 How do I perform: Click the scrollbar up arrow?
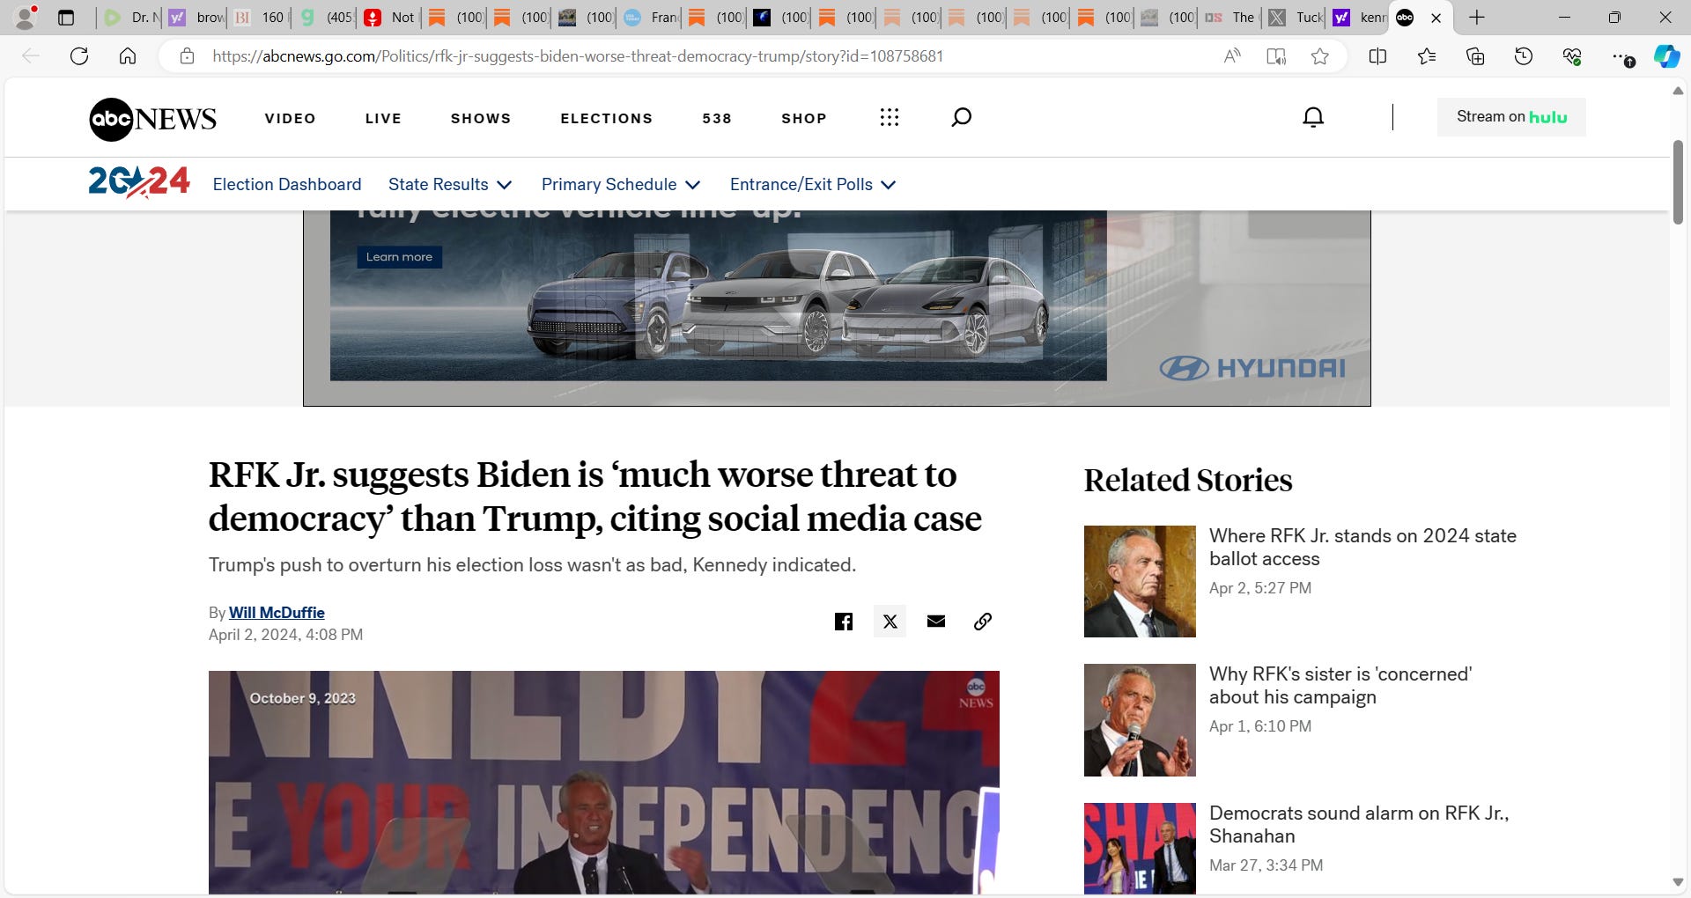tap(1678, 91)
